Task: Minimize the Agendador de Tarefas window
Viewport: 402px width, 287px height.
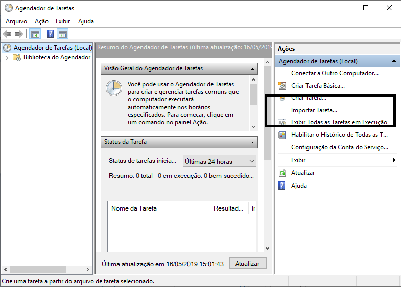Action: tap(343, 8)
